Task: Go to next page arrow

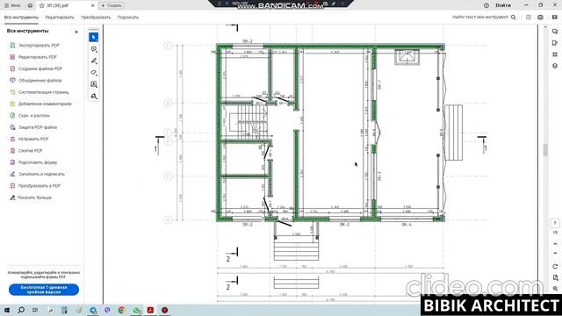Action: [555, 253]
